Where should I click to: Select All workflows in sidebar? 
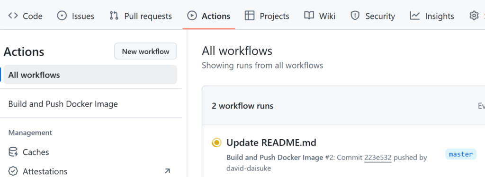point(90,75)
